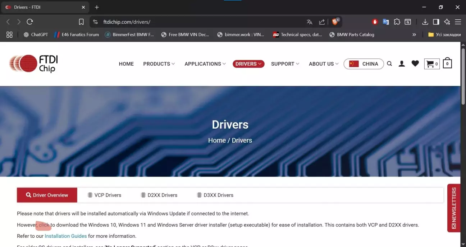Switch to the VCP Drivers tab
Image resolution: width=466 pixels, height=247 pixels.
click(104, 195)
